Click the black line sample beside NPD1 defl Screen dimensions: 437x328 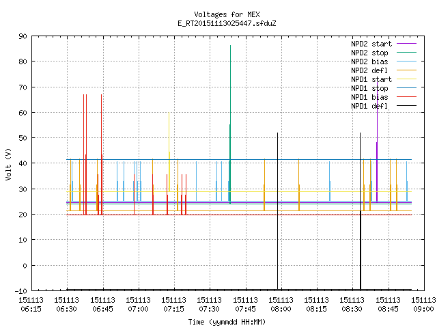tap(406, 106)
